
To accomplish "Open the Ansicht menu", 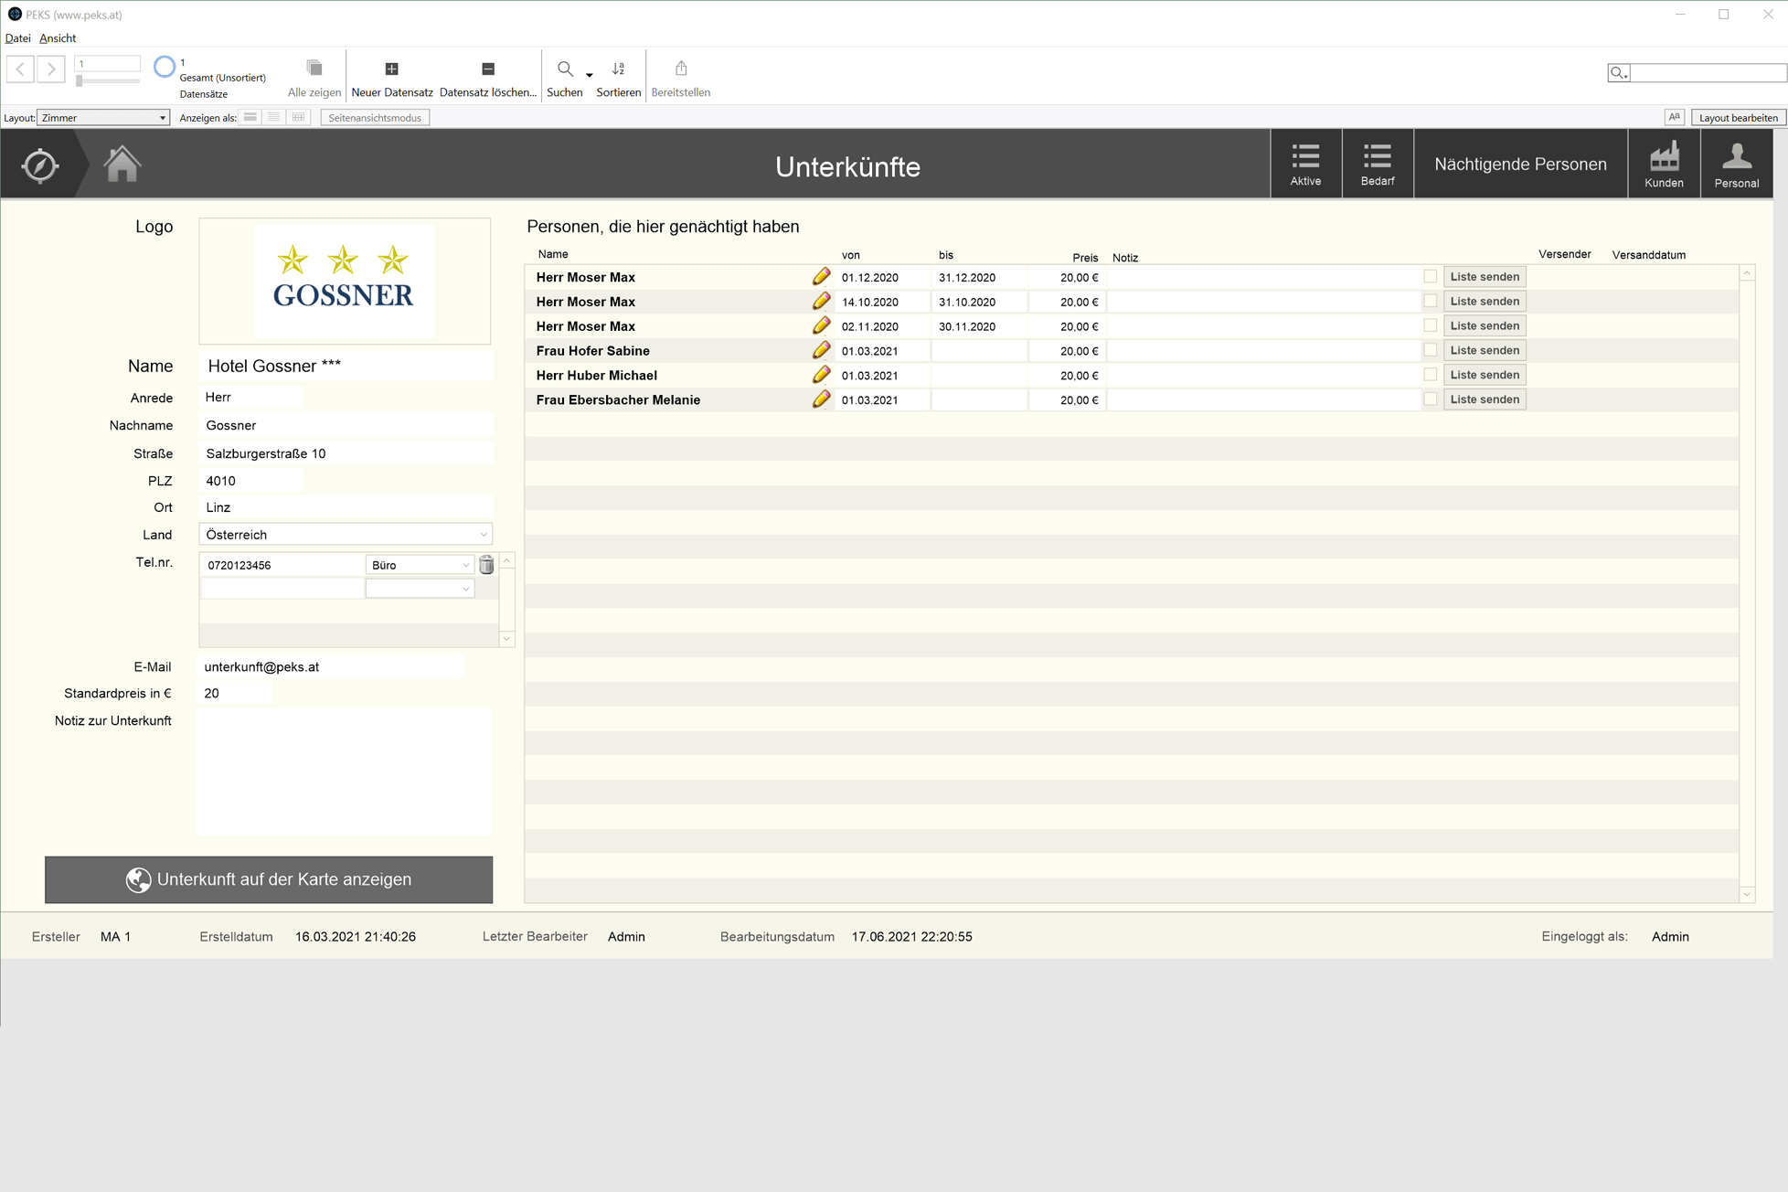I will tap(58, 38).
